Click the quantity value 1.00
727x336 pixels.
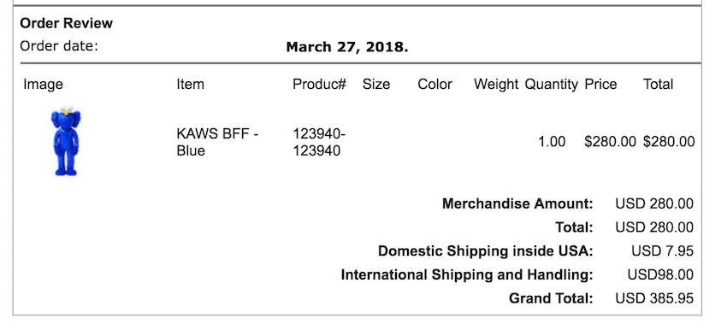pyautogui.click(x=552, y=142)
